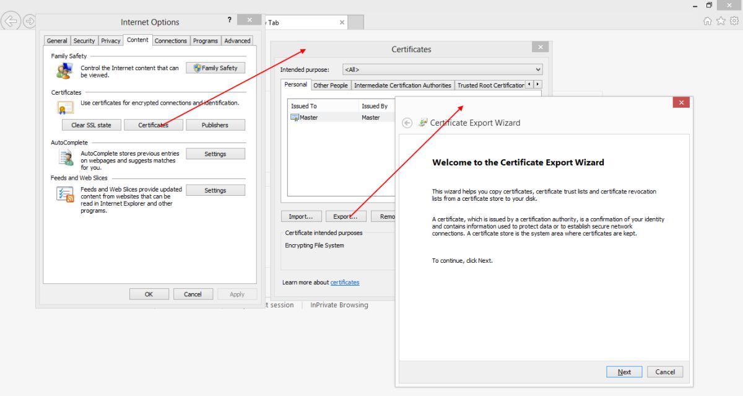
Task: Click OK in Internet Options
Action: 149,294
